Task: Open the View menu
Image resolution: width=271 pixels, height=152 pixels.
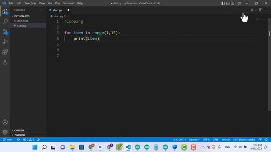Action: (x=42, y=3)
